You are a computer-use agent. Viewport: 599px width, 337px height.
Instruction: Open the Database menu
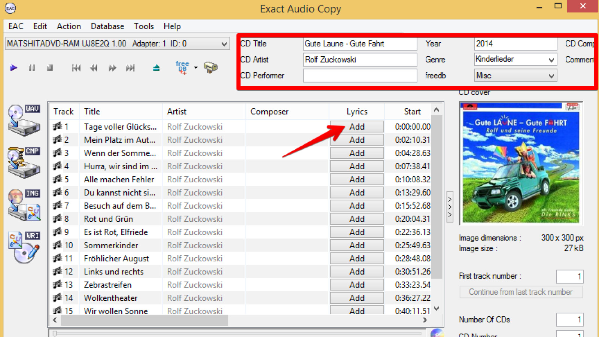pyautogui.click(x=107, y=26)
